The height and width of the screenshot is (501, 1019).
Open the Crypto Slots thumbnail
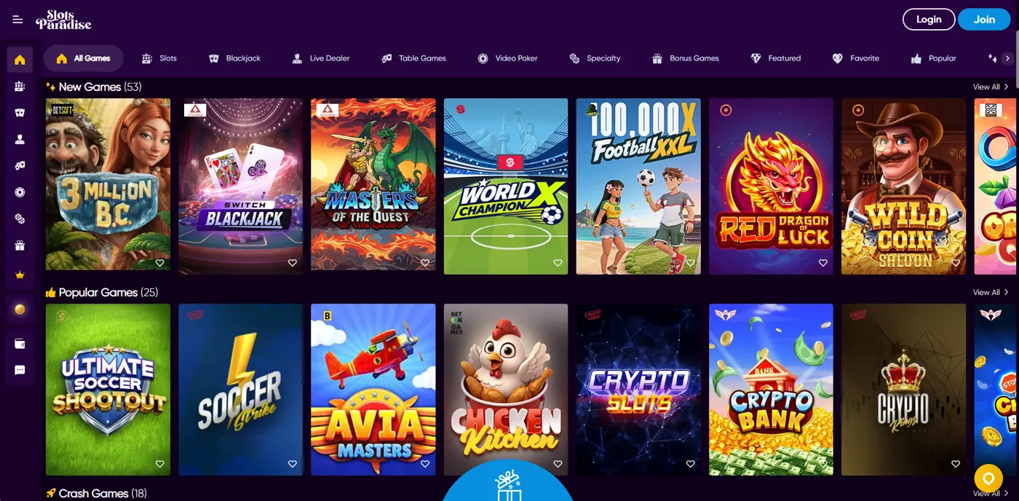click(x=638, y=390)
